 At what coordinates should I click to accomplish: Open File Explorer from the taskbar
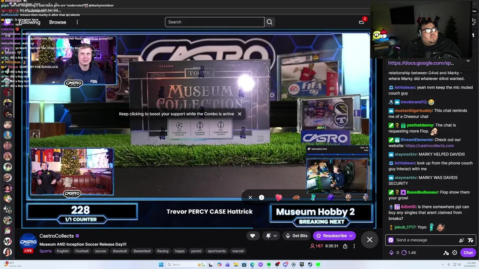click(236, 265)
